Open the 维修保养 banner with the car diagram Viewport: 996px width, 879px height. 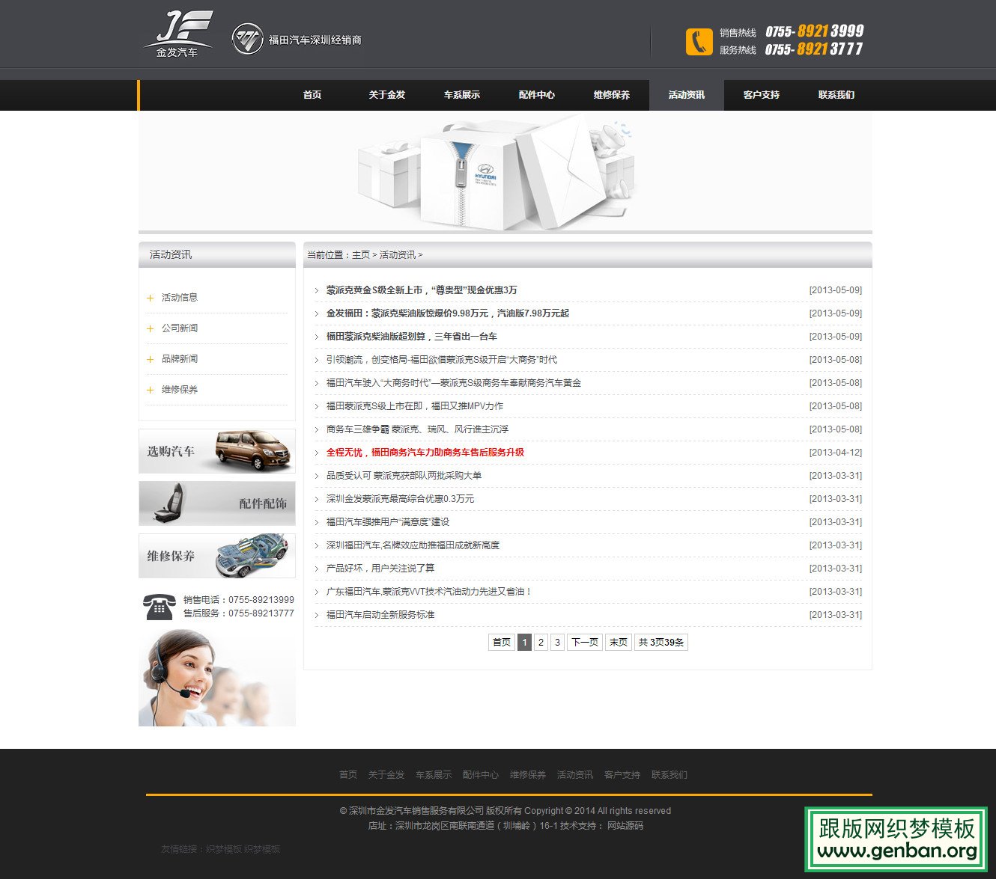click(x=216, y=556)
